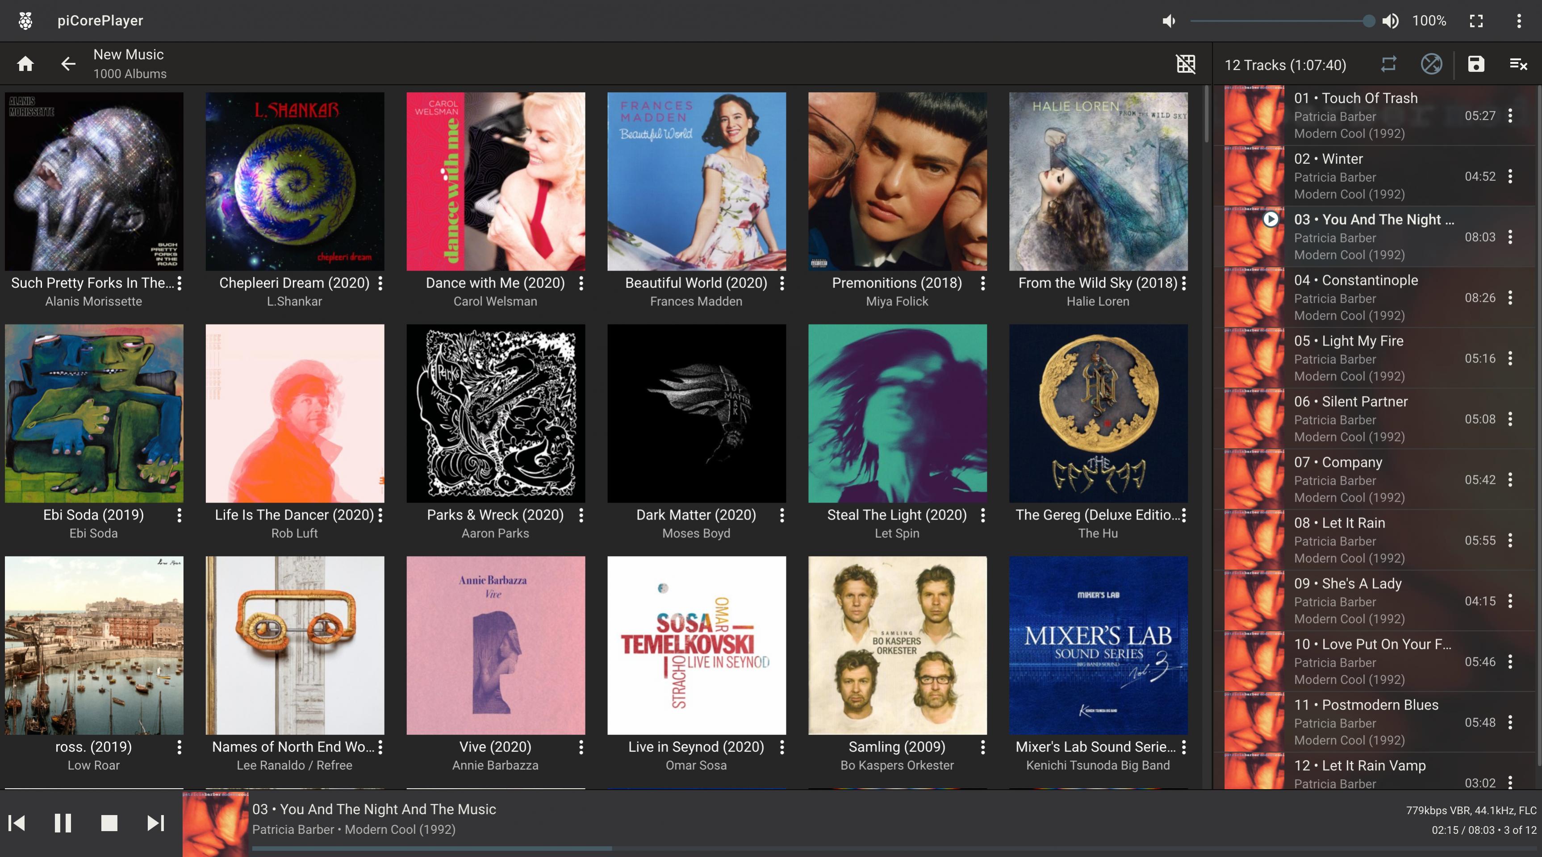Image resolution: width=1542 pixels, height=857 pixels.
Task: Click the album grid scrollbar
Action: click(1207, 114)
